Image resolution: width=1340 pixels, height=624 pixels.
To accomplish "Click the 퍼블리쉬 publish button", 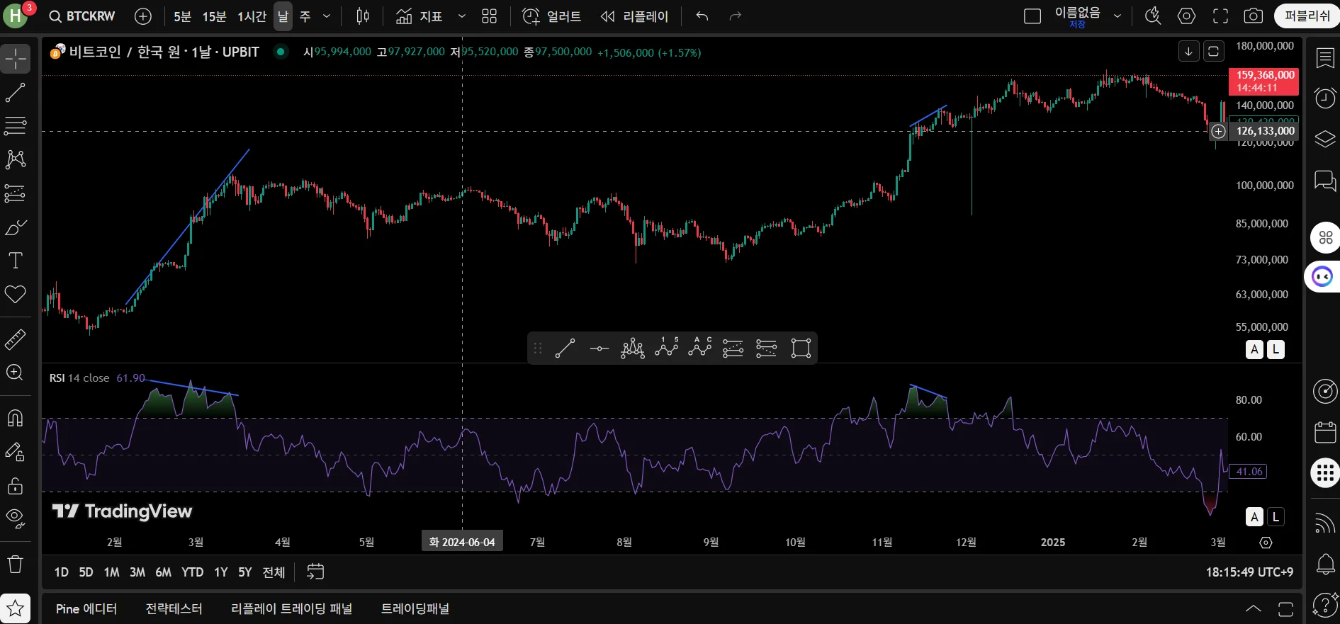I will [x=1307, y=16].
